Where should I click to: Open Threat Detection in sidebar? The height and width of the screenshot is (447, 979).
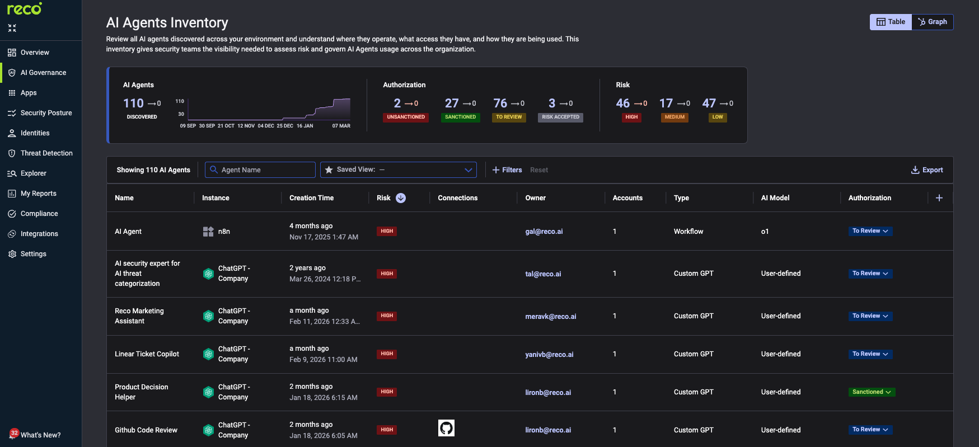[46, 153]
